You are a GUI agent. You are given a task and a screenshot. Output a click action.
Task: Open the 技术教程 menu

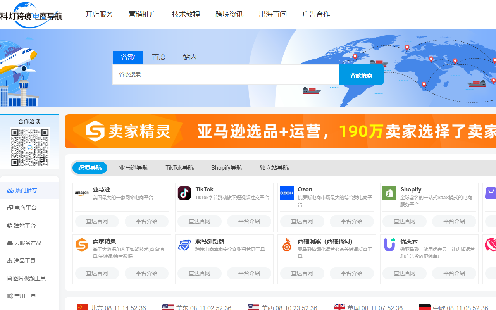point(186,14)
